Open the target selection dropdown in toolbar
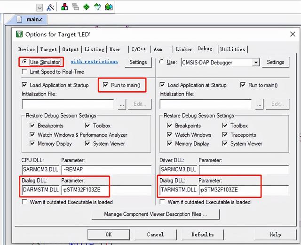 [x=40, y=8]
